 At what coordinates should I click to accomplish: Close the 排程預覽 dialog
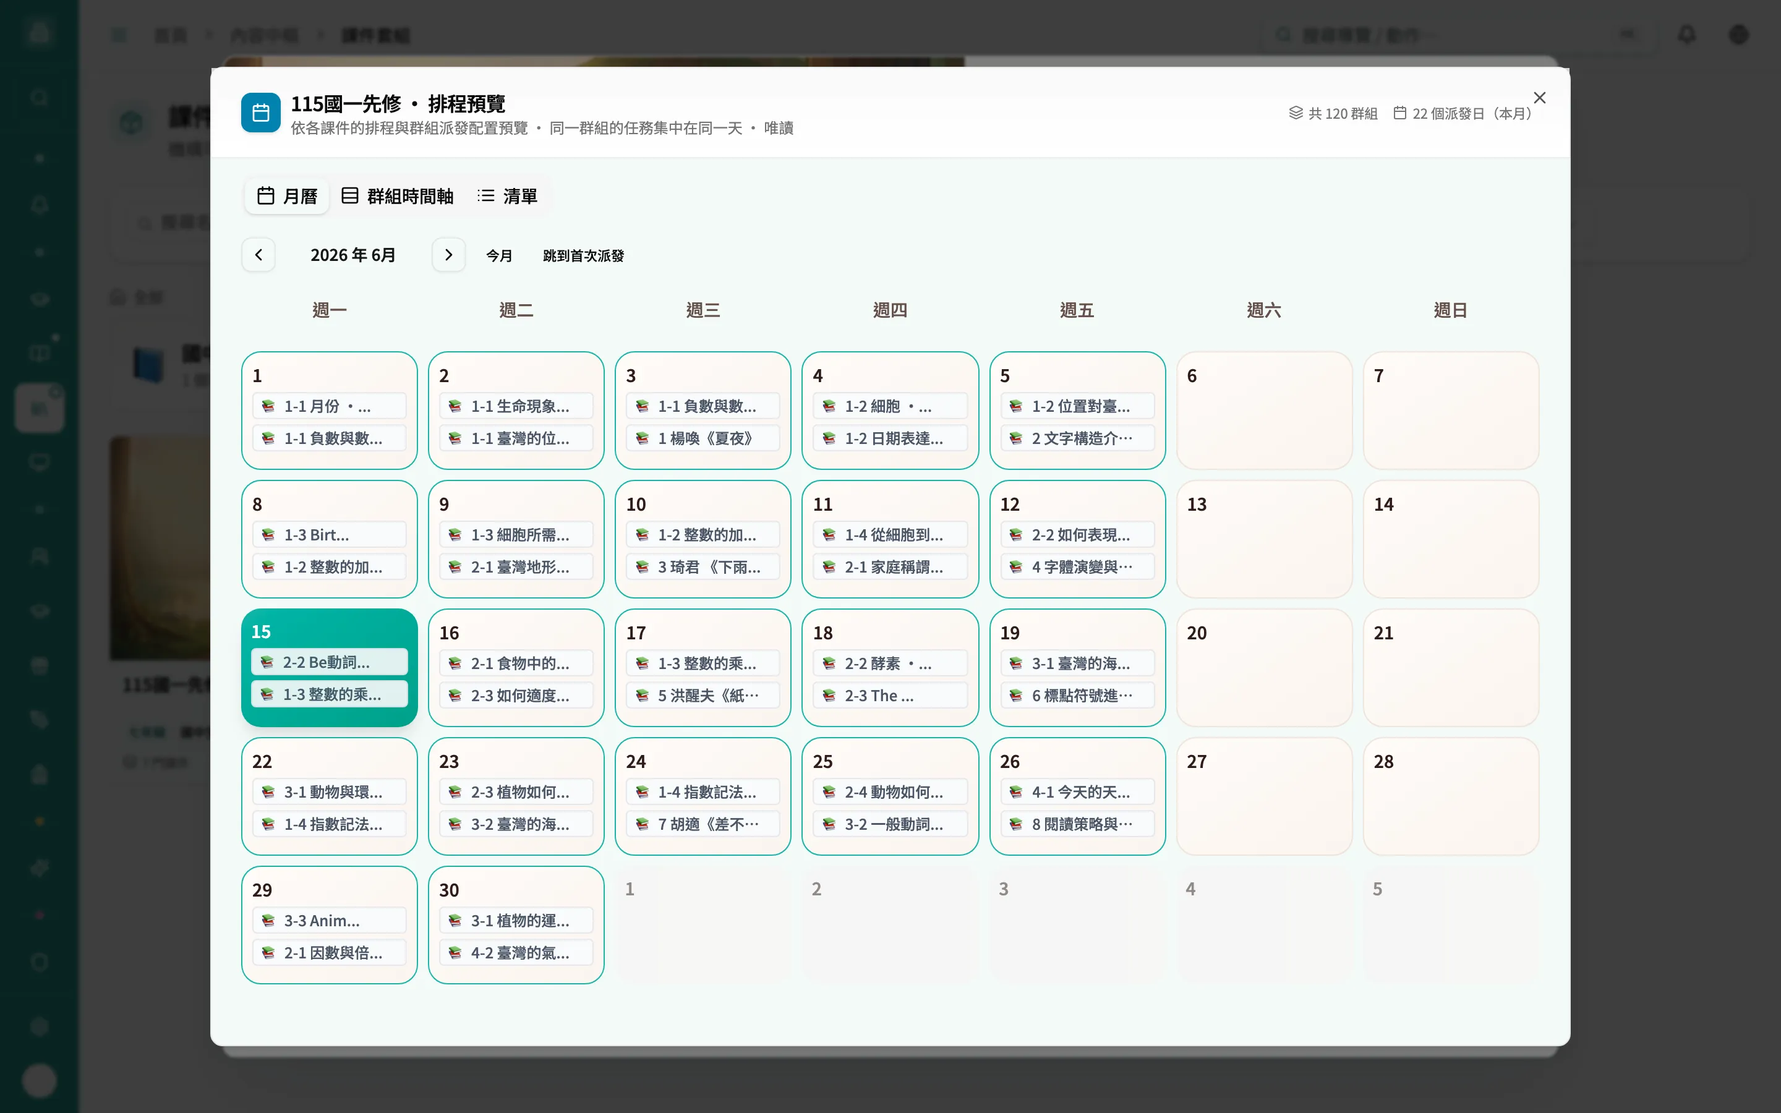tap(1539, 97)
